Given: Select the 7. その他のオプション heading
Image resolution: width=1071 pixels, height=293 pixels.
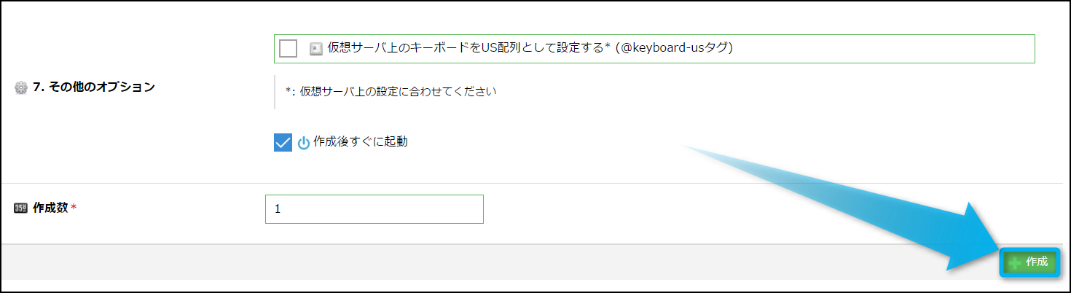Looking at the screenshot, I should click(94, 87).
